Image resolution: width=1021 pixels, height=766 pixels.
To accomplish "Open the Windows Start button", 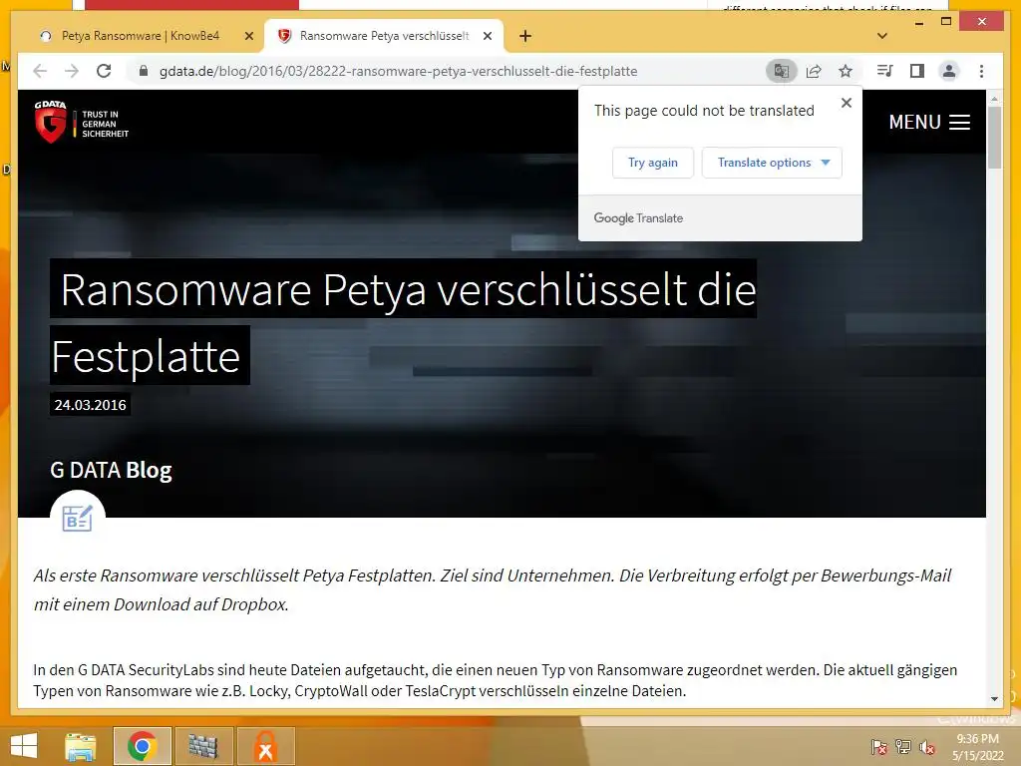I will point(24,746).
